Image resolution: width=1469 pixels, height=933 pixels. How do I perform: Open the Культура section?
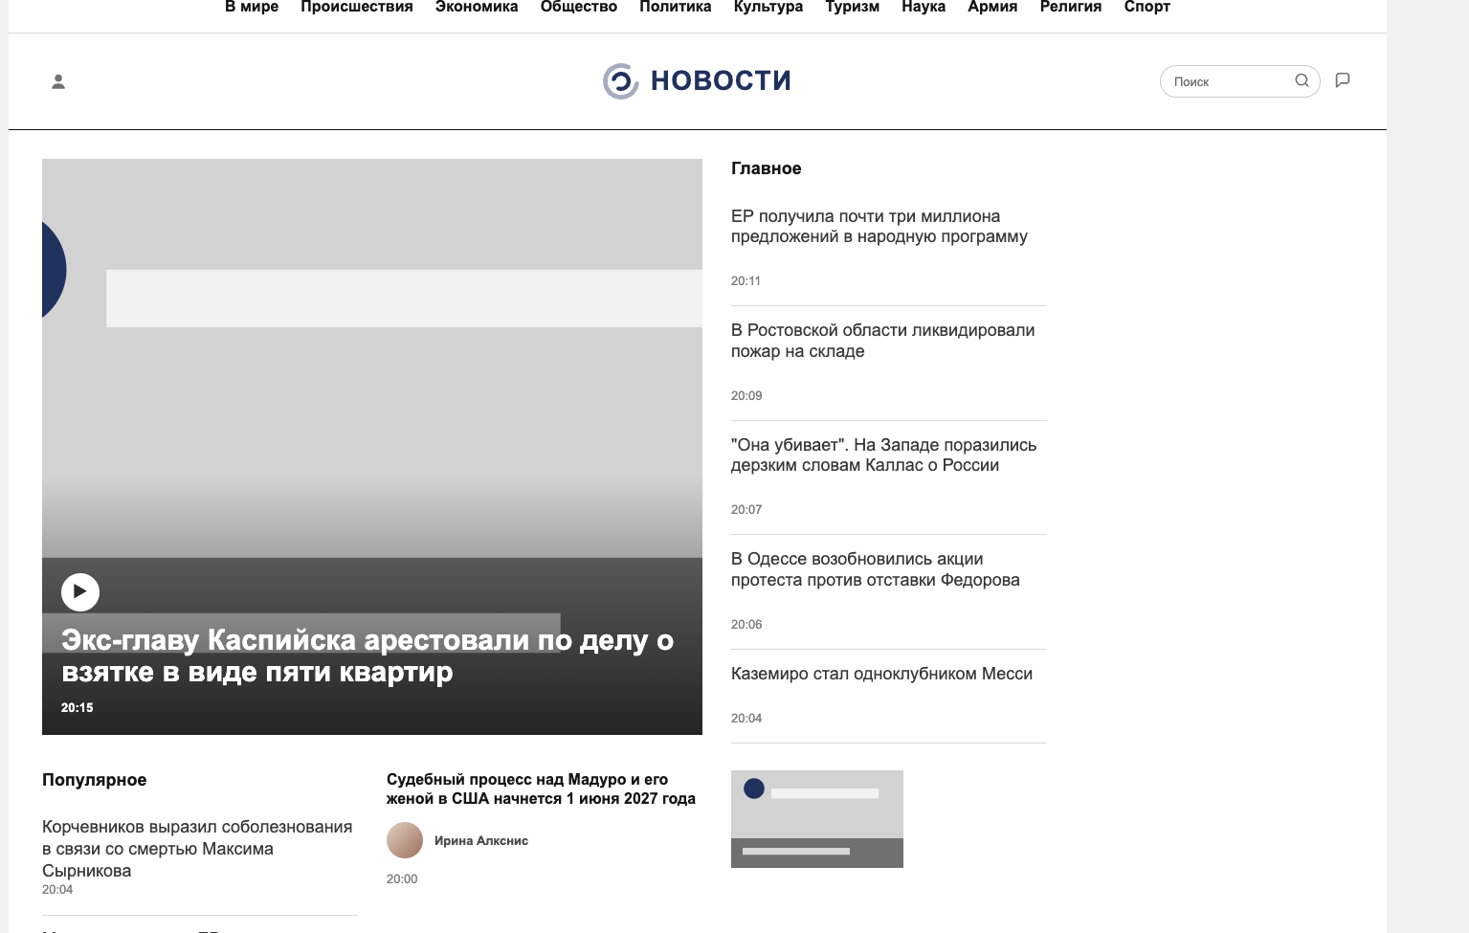(x=768, y=7)
